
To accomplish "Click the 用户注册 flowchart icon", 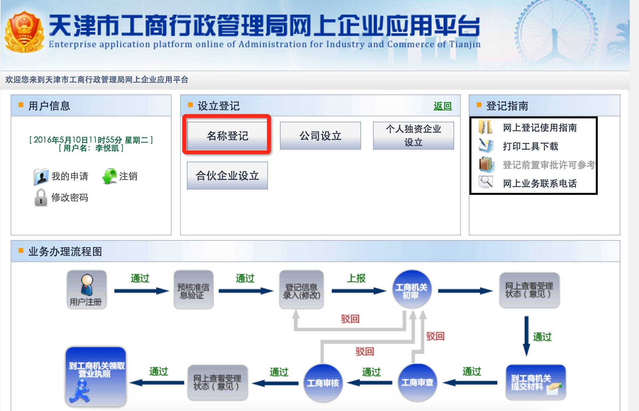I will point(87,290).
